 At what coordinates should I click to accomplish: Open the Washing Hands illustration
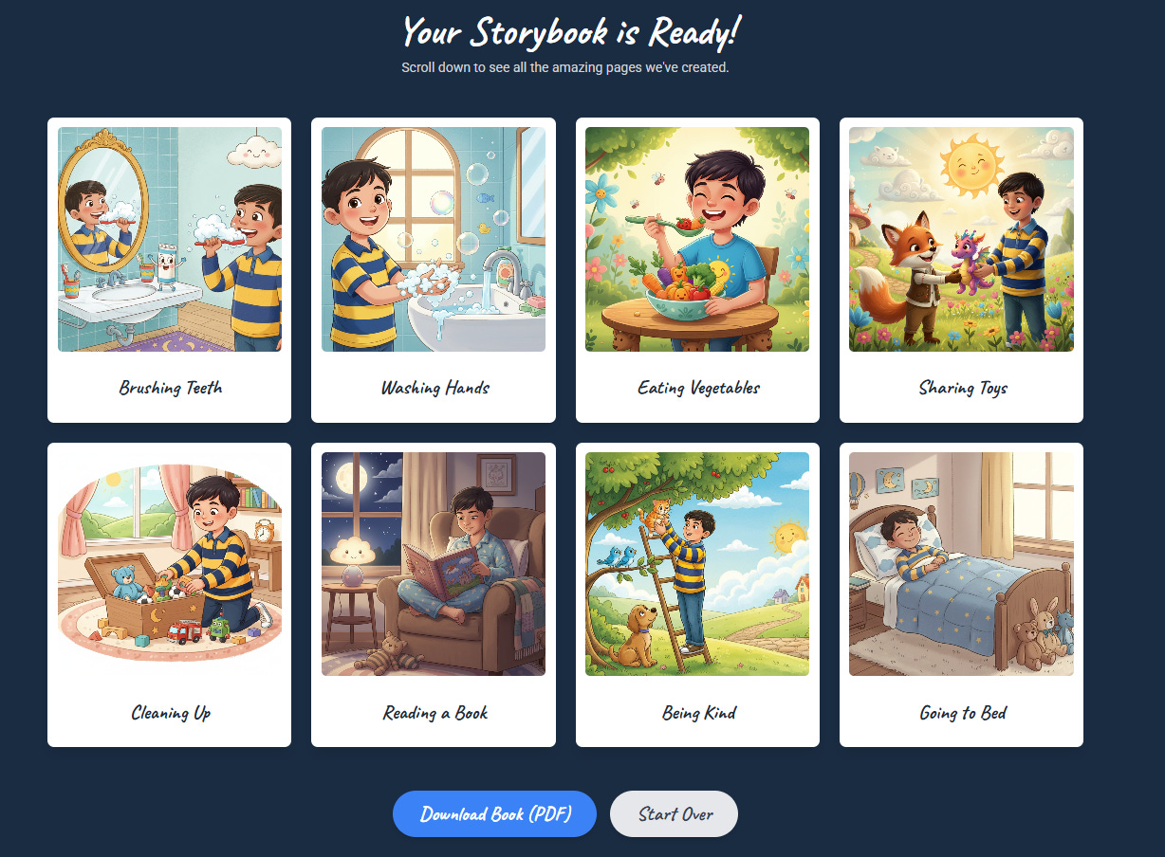click(434, 240)
